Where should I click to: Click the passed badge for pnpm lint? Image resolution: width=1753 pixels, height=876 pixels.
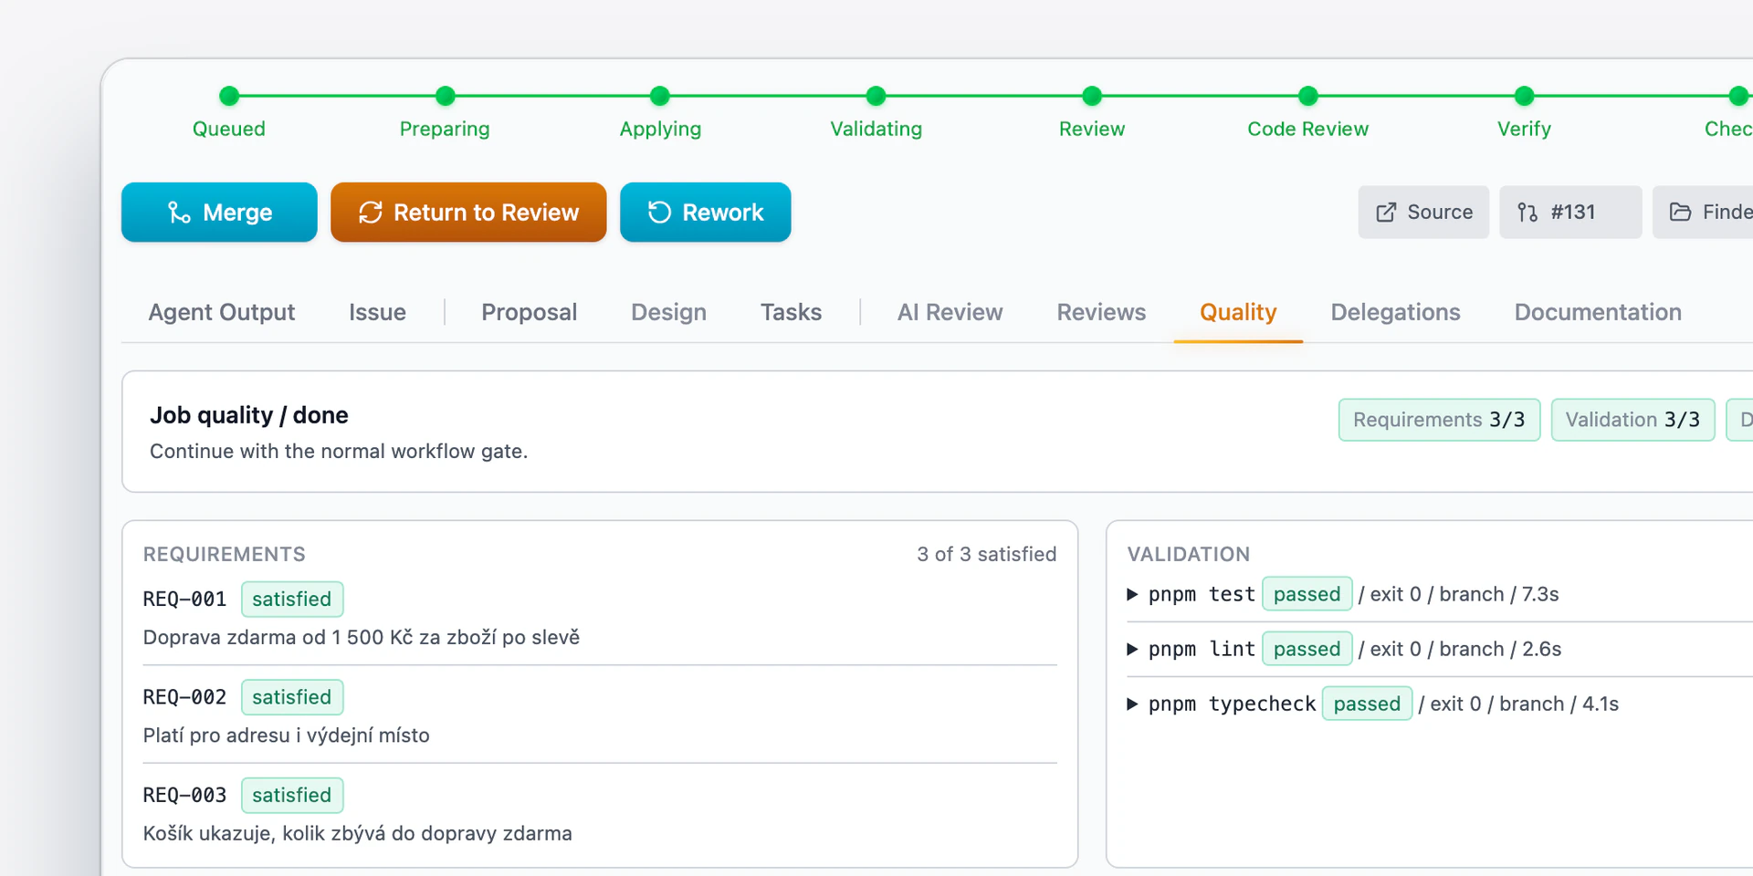[x=1307, y=650]
